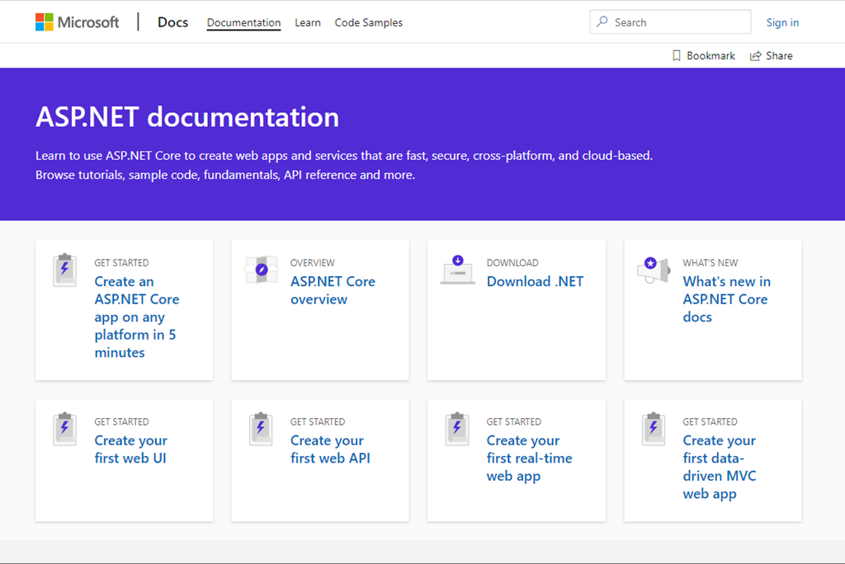The width and height of the screenshot is (845, 564).
Task: Click GET STARTED label above 5 minutes card
Action: coord(122,263)
